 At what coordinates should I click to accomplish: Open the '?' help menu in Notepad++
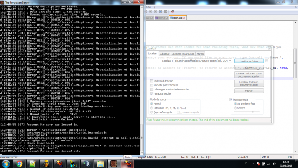point(155,7)
